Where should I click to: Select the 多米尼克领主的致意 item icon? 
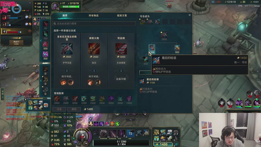(x=67, y=49)
